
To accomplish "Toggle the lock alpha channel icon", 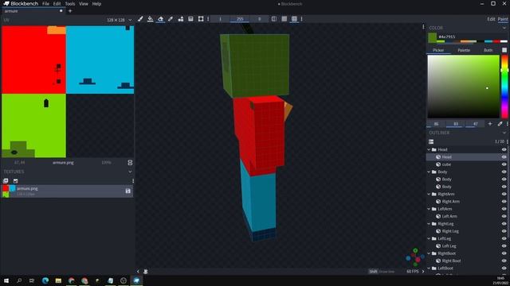I will [x=284, y=19].
